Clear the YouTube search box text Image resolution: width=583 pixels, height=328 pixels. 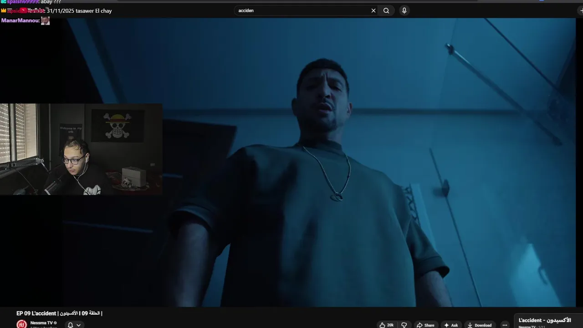tap(373, 10)
